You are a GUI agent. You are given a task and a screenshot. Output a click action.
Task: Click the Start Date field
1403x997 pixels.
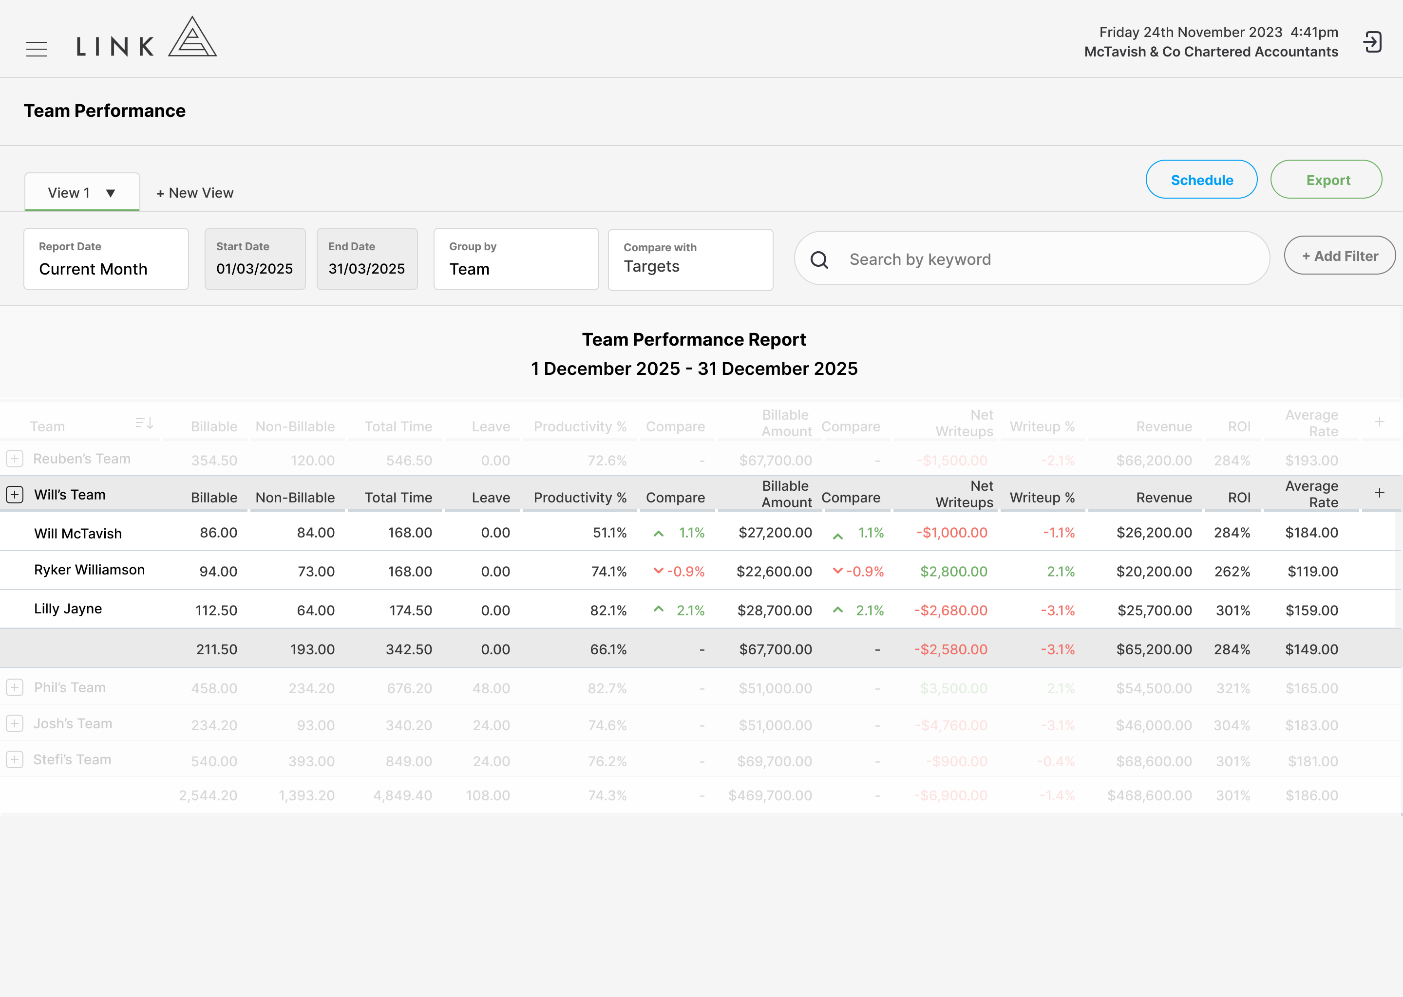[x=255, y=259]
